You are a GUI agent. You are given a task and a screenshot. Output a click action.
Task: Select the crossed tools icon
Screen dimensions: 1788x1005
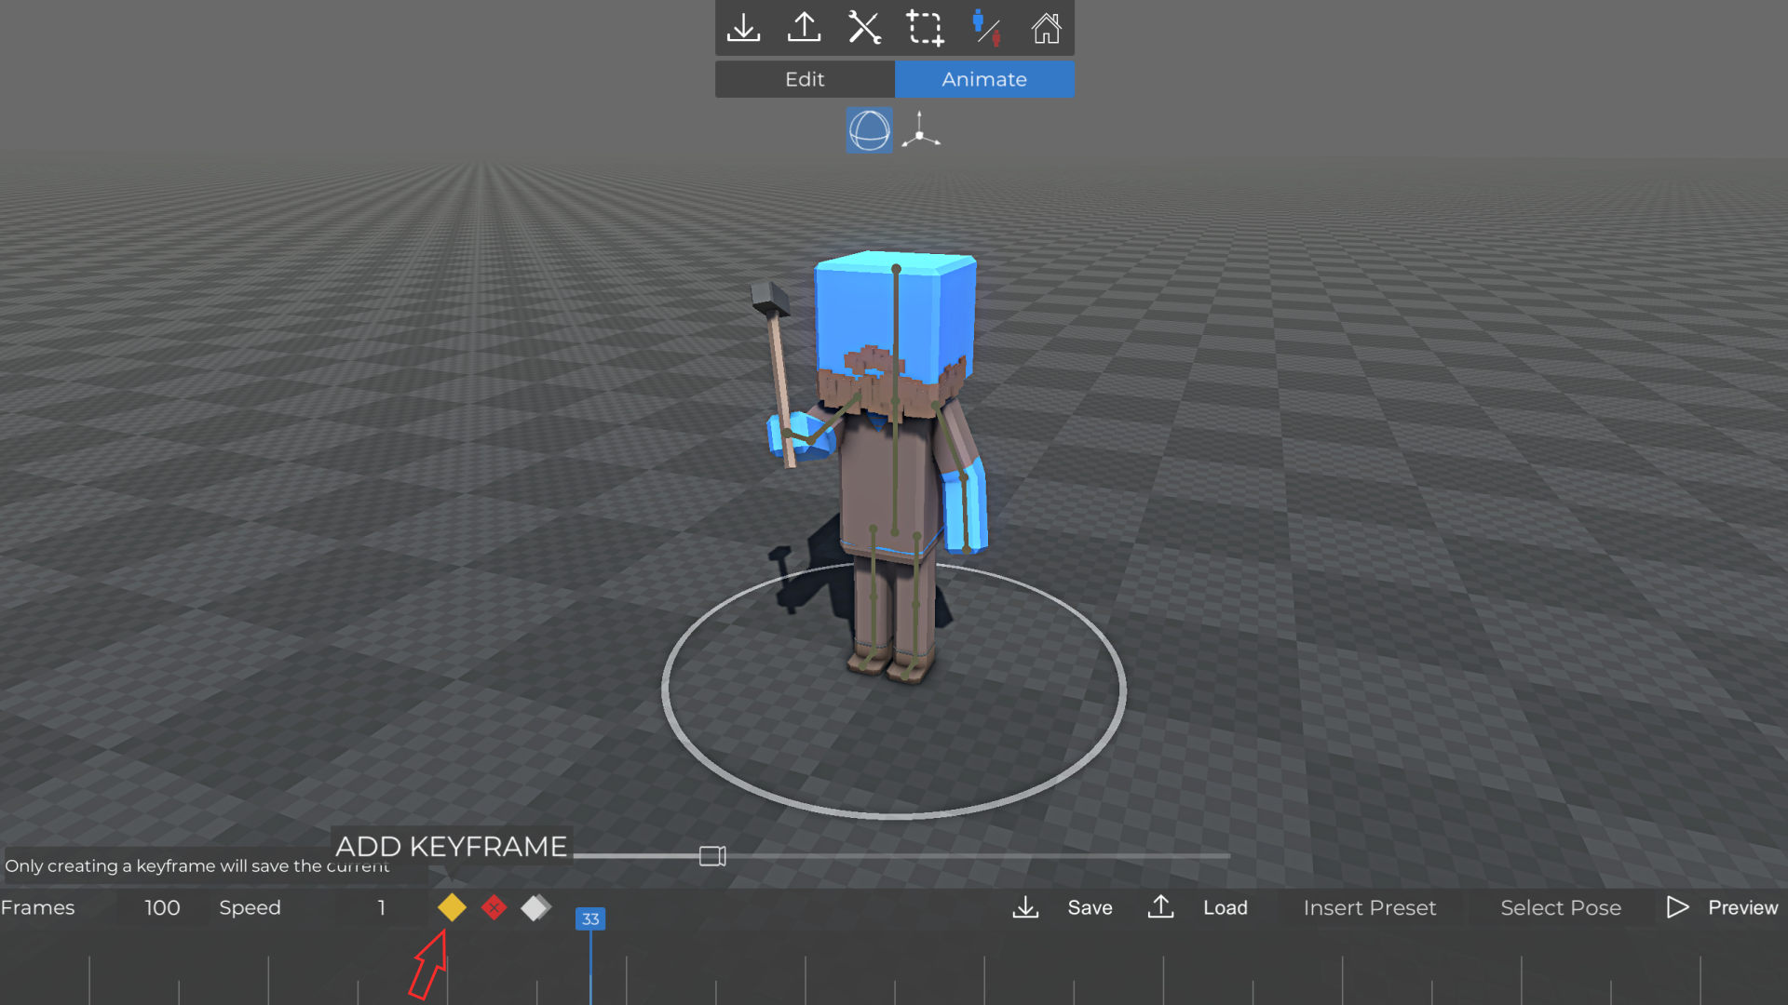pyautogui.click(x=864, y=28)
